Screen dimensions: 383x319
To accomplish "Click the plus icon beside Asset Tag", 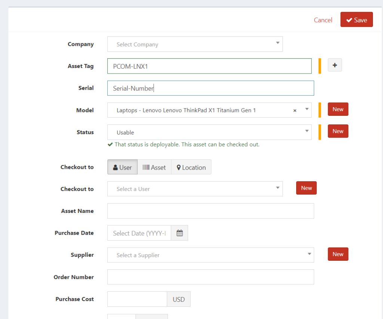I will [335, 65].
